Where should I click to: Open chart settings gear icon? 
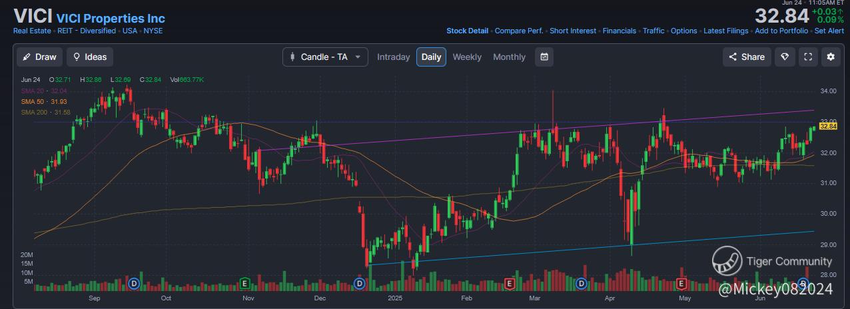[x=831, y=57]
